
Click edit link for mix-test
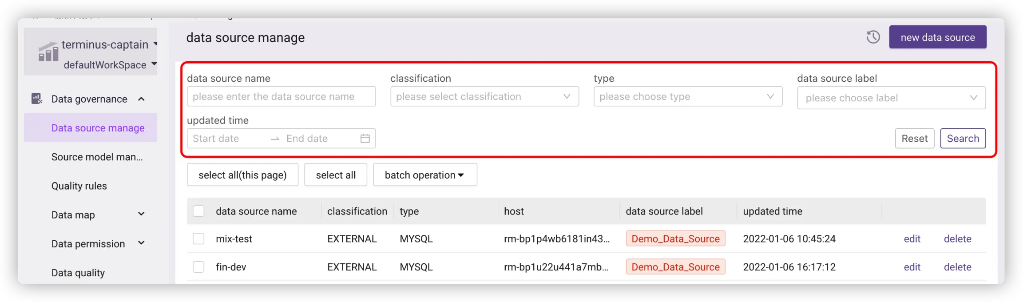pyautogui.click(x=912, y=239)
